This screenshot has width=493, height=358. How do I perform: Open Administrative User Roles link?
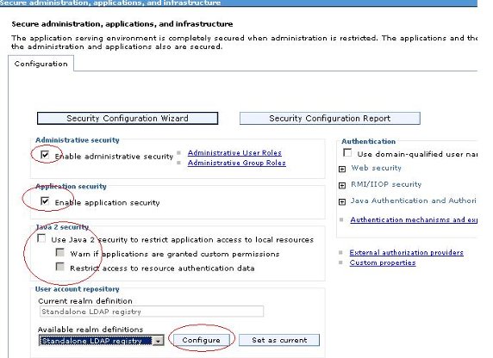tap(234, 152)
